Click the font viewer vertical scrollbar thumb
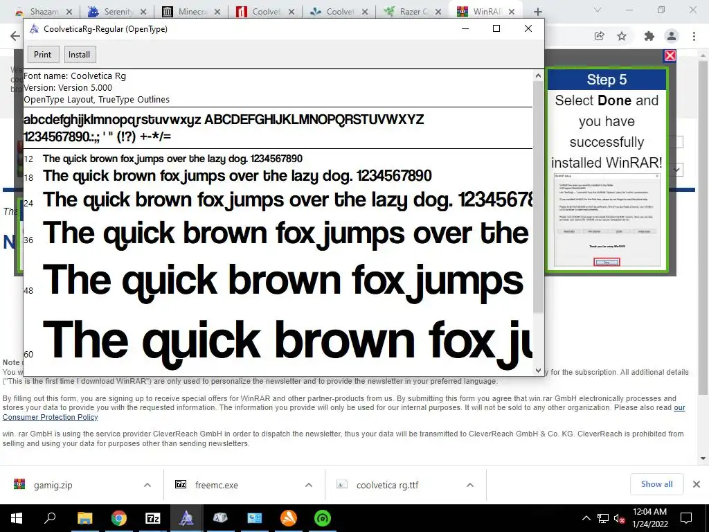Screen dimensions: 709x532 coord(538,197)
